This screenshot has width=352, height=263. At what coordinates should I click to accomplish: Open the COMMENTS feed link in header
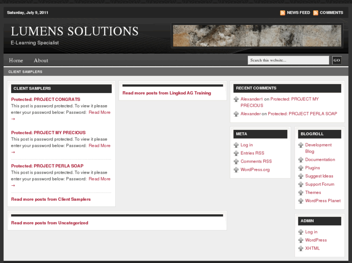tap(331, 13)
